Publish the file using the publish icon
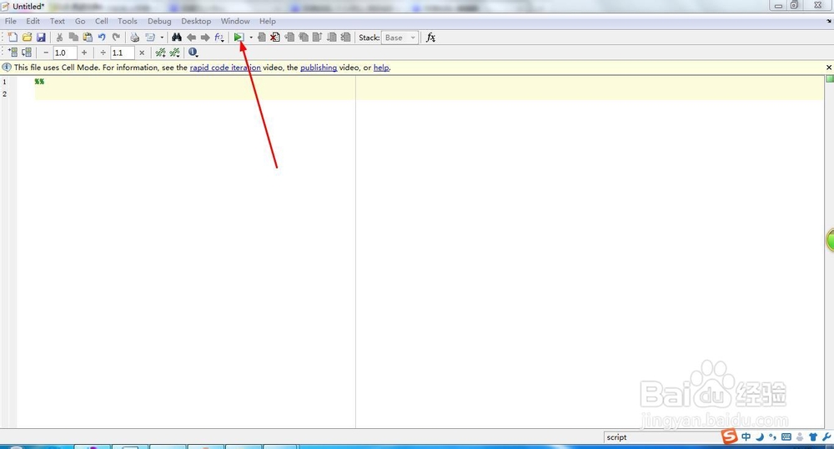Image resolution: width=834 pixels, height=449 pixels. tap(150, 38)
